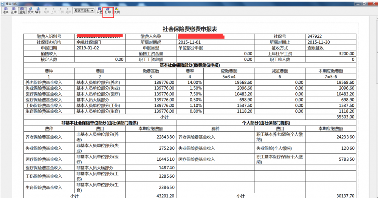Viewport: 378px width, 198px height.
Task: Click the 打印 print icon
Action: (x=108, y=10)
